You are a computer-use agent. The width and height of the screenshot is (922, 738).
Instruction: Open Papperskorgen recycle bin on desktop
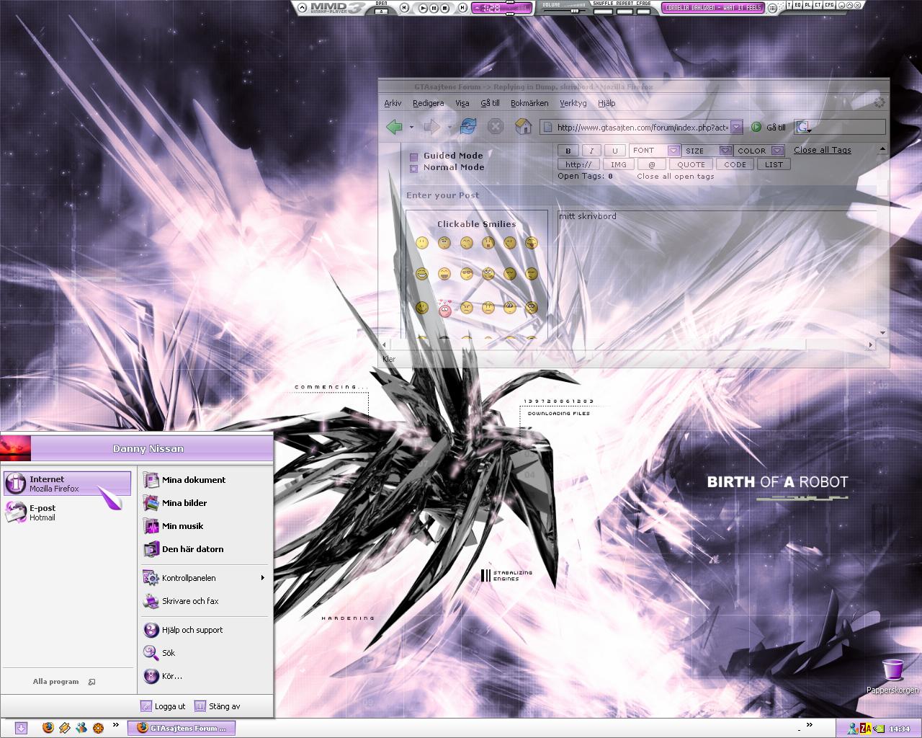click(892, 675)
